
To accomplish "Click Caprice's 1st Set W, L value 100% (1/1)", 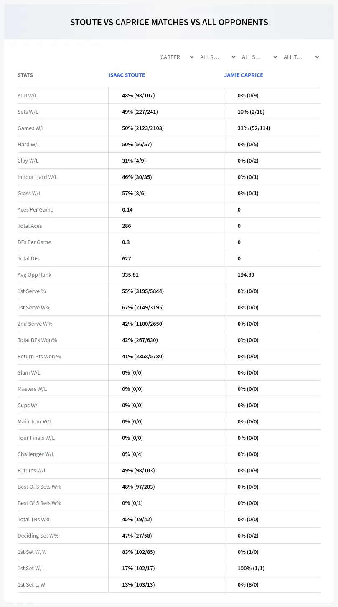I will (251, 568).
